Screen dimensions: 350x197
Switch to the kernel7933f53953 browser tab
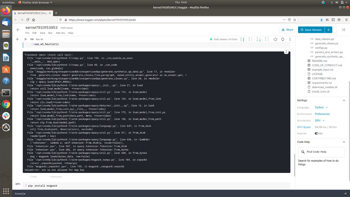point(31,13)
